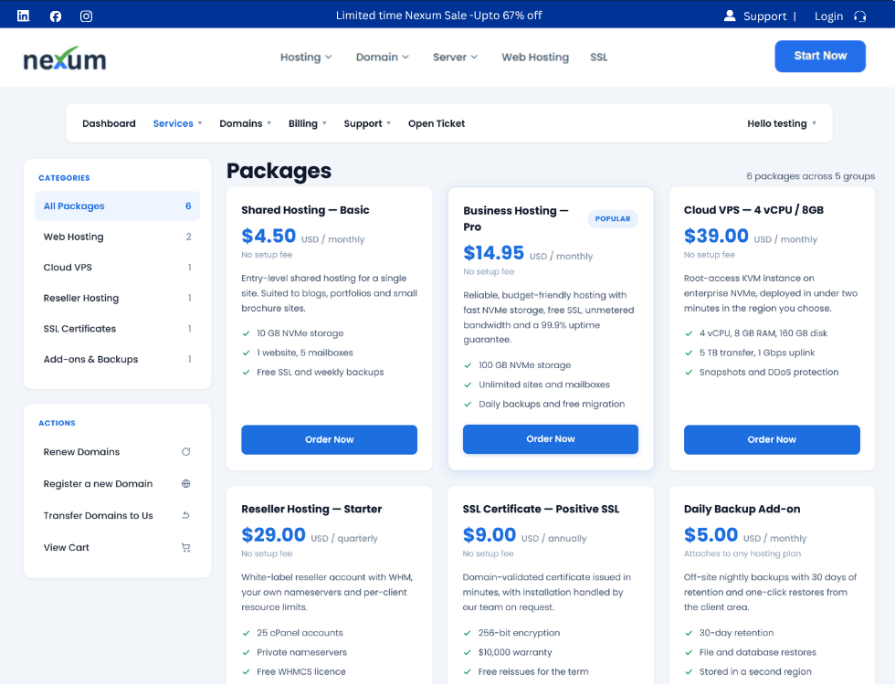The image size is (895, 685).
Task: Click the nexum logo
Action: point(65,58)
